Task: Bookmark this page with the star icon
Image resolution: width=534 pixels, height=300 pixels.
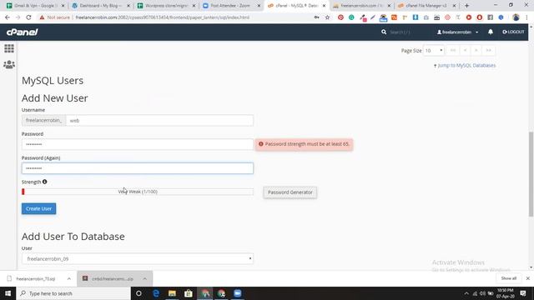Action: click(327, 17)
